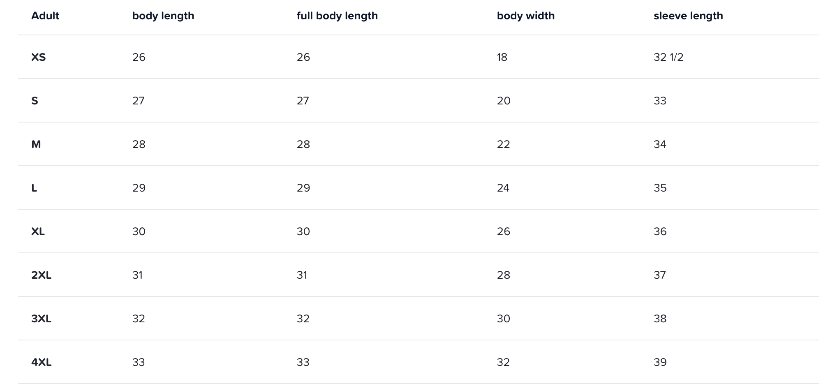Click the XS body width value 18
Viewport: 837px width, 384px height.
(x=502, y=57)
